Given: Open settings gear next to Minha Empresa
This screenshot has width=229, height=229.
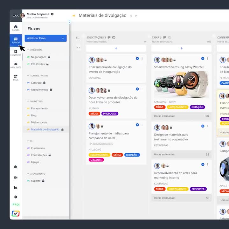Looking at the screenshot, I should click(x=52, y=14).
